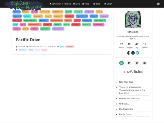Select the creativity 2 tag
This screenshot has height=123, width=164.
(x=89, y=12)
